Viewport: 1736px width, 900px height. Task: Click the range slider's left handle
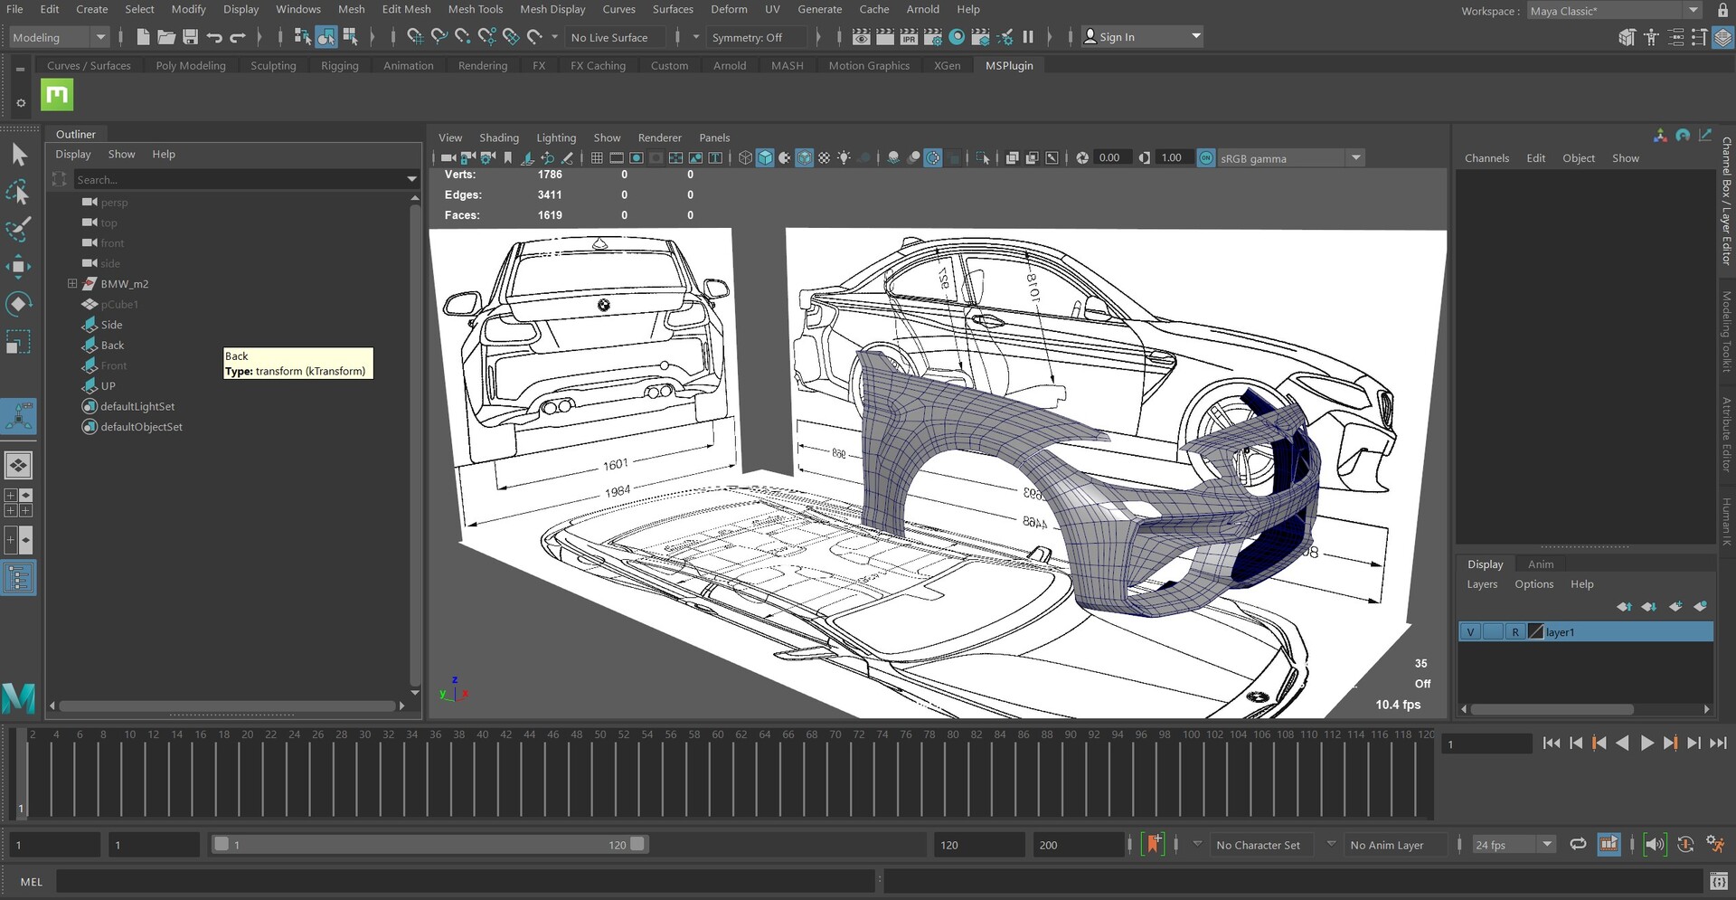[222, 845]
